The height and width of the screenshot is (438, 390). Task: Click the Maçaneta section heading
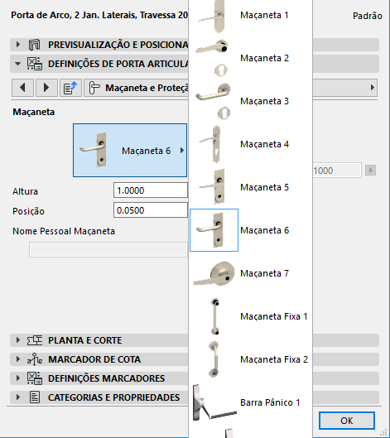coord(33,112)
